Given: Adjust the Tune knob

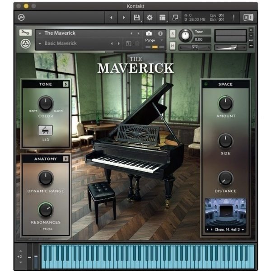Looking at the screenshot, I should [x=185, y=36].
